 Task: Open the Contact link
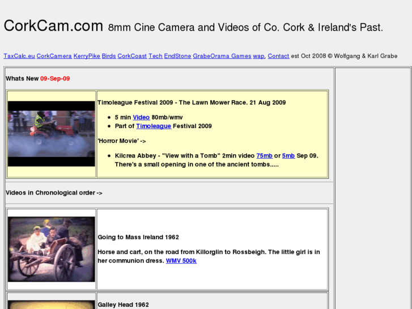pos(278,56)
